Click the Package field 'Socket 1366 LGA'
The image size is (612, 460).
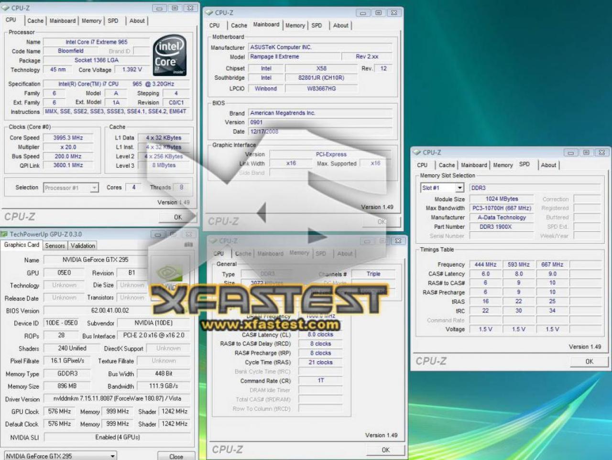97,60
